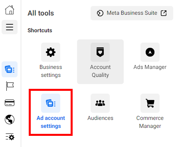Click the "Account Quality" label text

click(x=100, y=71)
